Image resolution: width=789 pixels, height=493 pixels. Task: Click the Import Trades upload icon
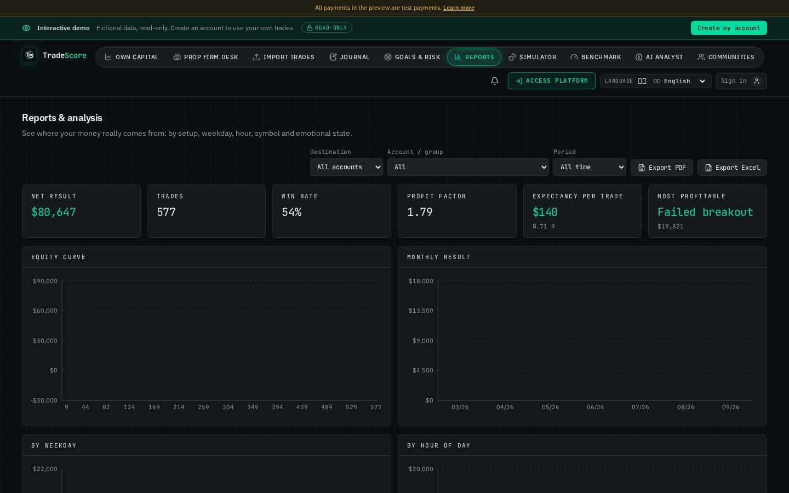[x=256, y=57]
